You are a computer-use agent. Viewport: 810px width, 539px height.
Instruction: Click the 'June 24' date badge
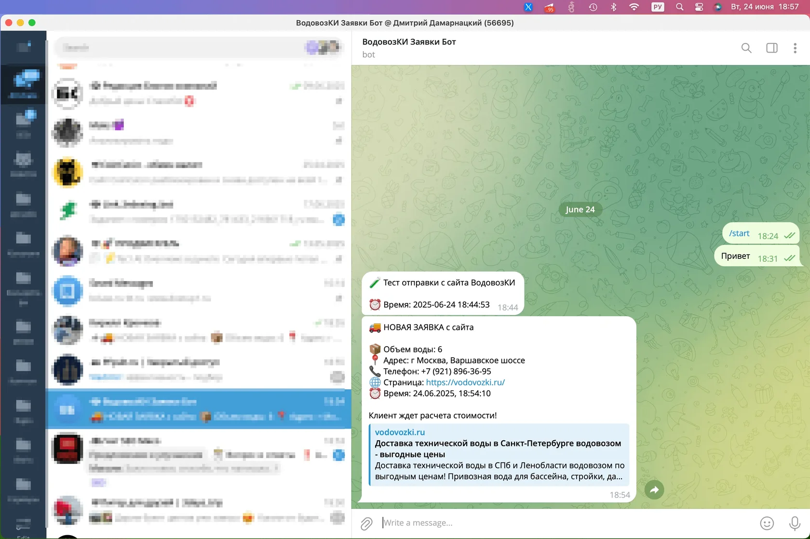580,209
